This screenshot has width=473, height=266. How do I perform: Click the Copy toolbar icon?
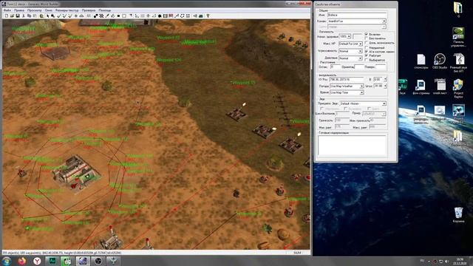pyautogui.click(x=29, y=16)
